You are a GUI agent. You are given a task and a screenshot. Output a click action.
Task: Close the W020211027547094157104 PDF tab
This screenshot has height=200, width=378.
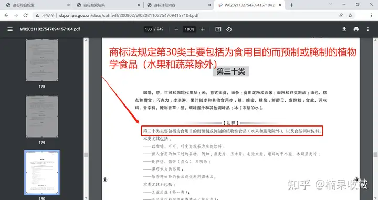click(280, 5)
